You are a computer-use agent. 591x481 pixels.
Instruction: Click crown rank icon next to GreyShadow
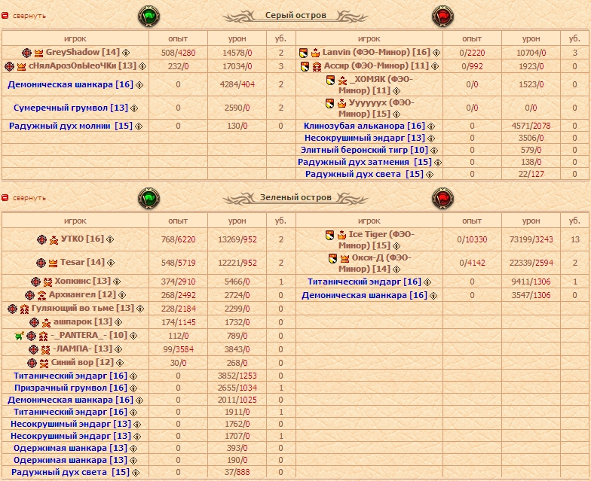38,53
